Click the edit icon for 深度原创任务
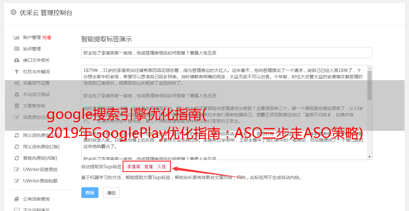409x211 pixels. pyautogui.click(x=17, y=117)
